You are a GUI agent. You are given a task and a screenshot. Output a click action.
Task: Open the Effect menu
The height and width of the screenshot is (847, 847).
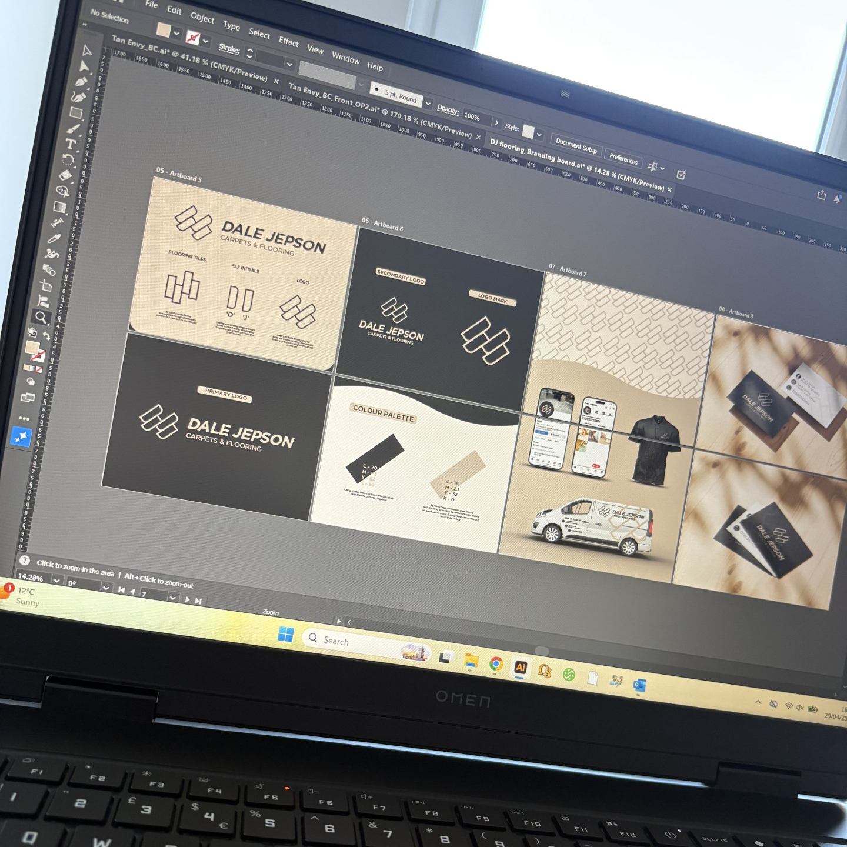(x=288, y=41)
